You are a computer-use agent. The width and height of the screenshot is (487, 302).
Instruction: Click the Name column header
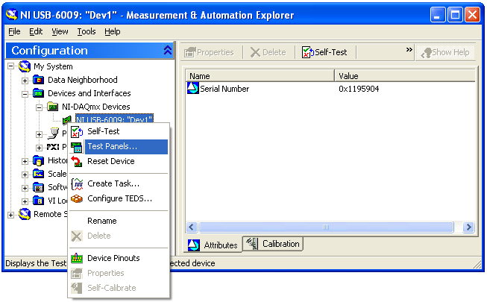click(260, 76)
